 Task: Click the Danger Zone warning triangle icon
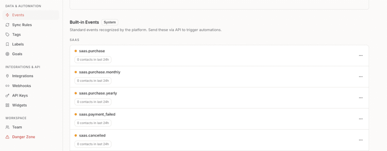click(x=8, y=137)
